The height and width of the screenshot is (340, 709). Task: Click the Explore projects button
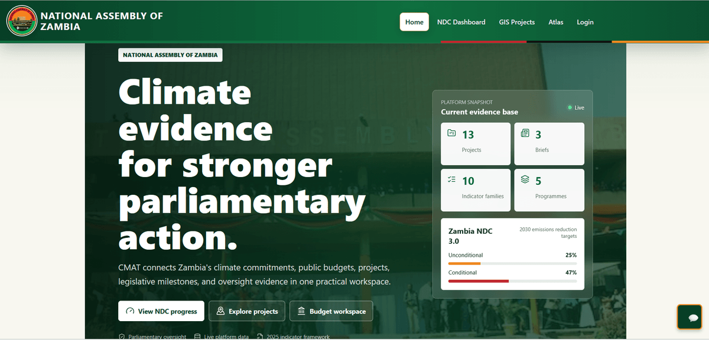[247, 311]
